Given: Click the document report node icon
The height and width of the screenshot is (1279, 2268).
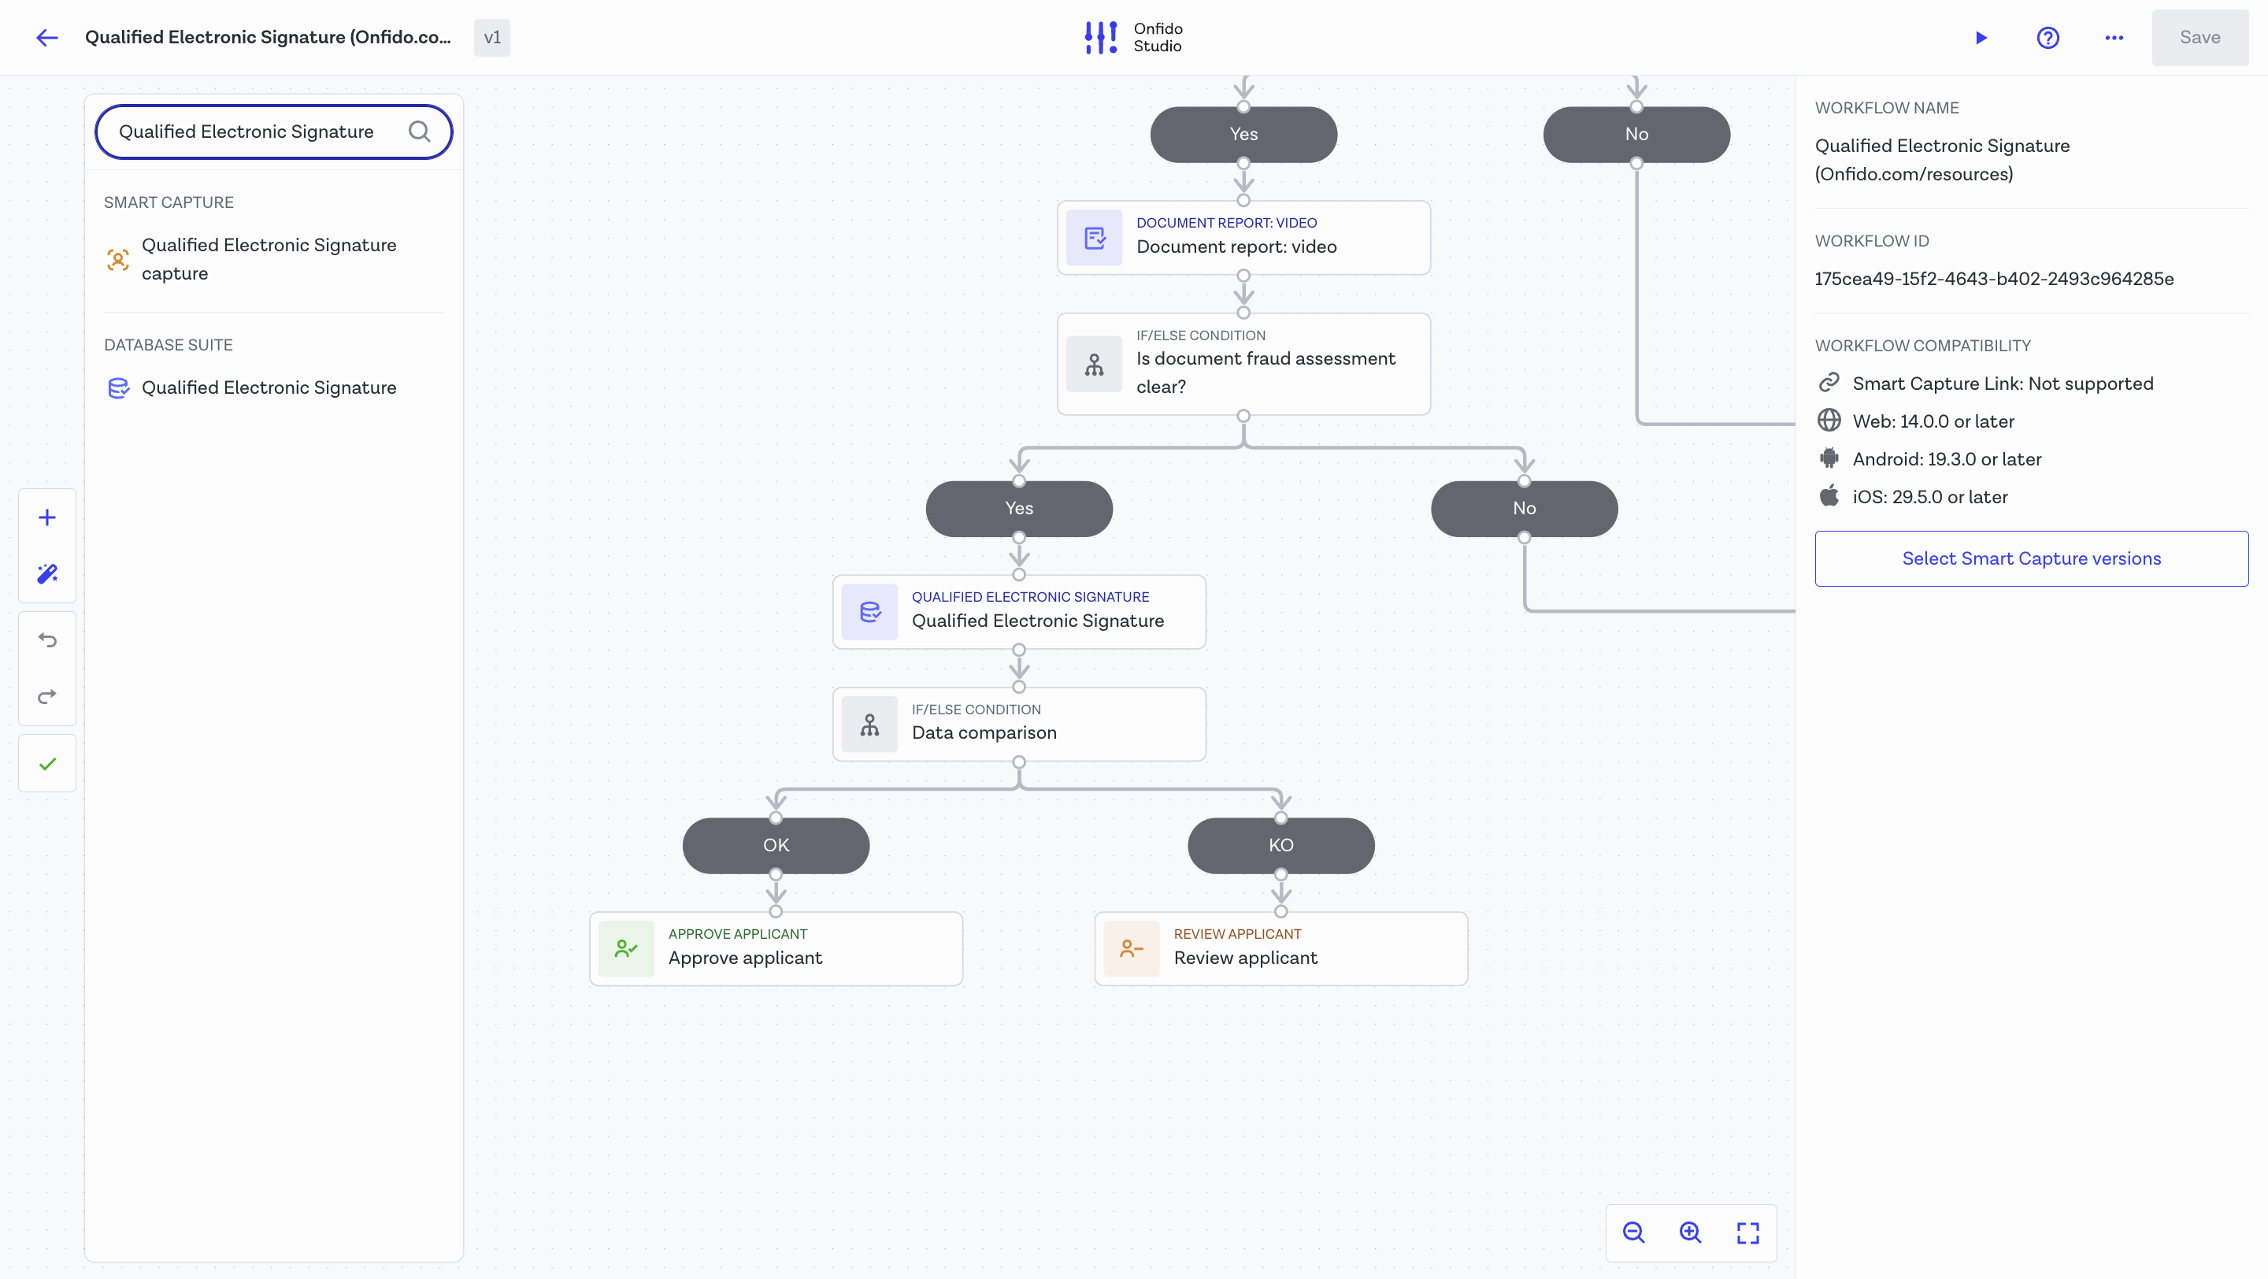Looking at the screenshot, I should coord(1094,238).
